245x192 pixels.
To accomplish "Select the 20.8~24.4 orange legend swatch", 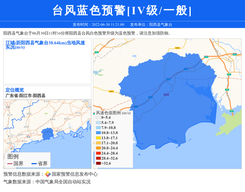I will coord(98,148).
